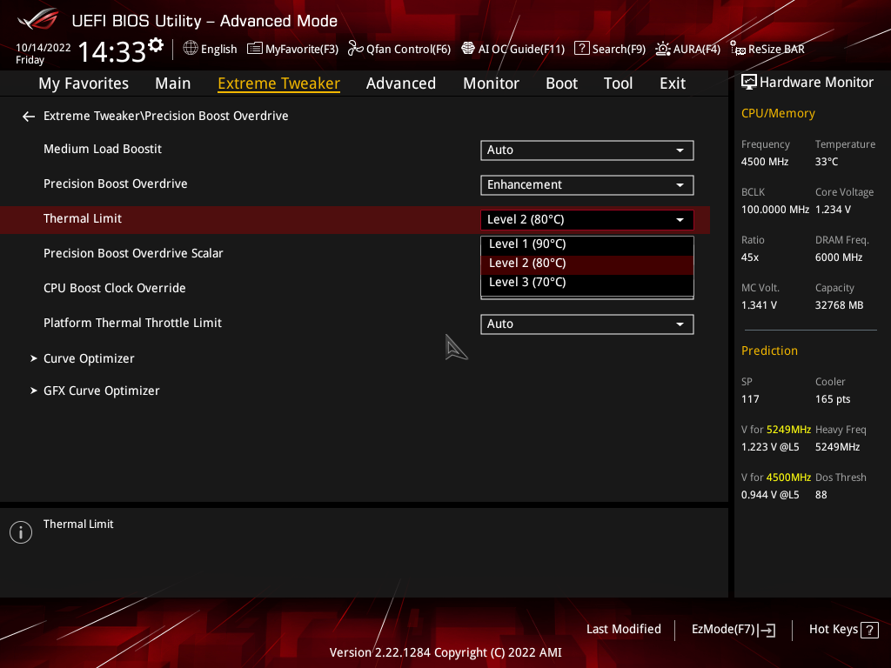The width and height of the screenshot is (891, 668).
Task: Click the 165 pts cooler score
Action: [x=833, y=399]
